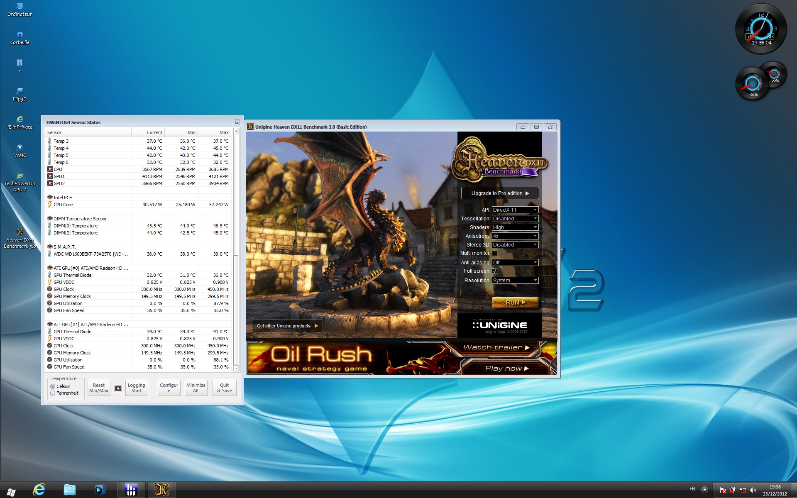Click the RUN button in Heaven
The height and width of the screenshot is (498, 797).
515,303
